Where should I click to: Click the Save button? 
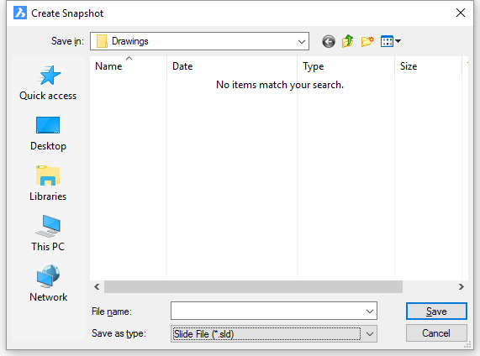(436, 311)
